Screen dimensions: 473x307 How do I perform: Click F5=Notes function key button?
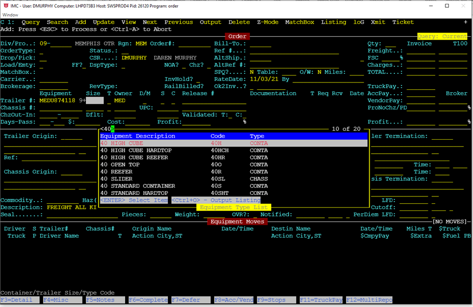[x=105, y=300]
